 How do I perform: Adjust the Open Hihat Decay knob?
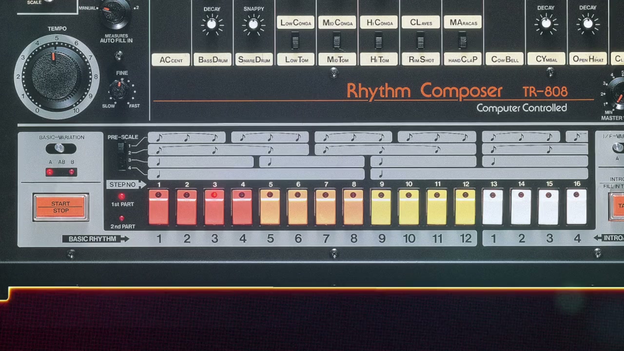click(588, 23)
